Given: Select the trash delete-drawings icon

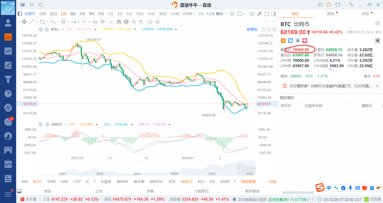Looking at the screenshot, I should (141, 22).
